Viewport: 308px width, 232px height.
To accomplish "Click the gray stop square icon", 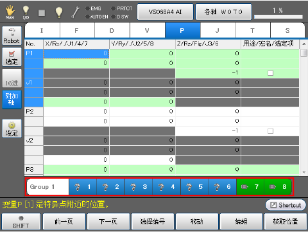I will click(x=42, y=13).
